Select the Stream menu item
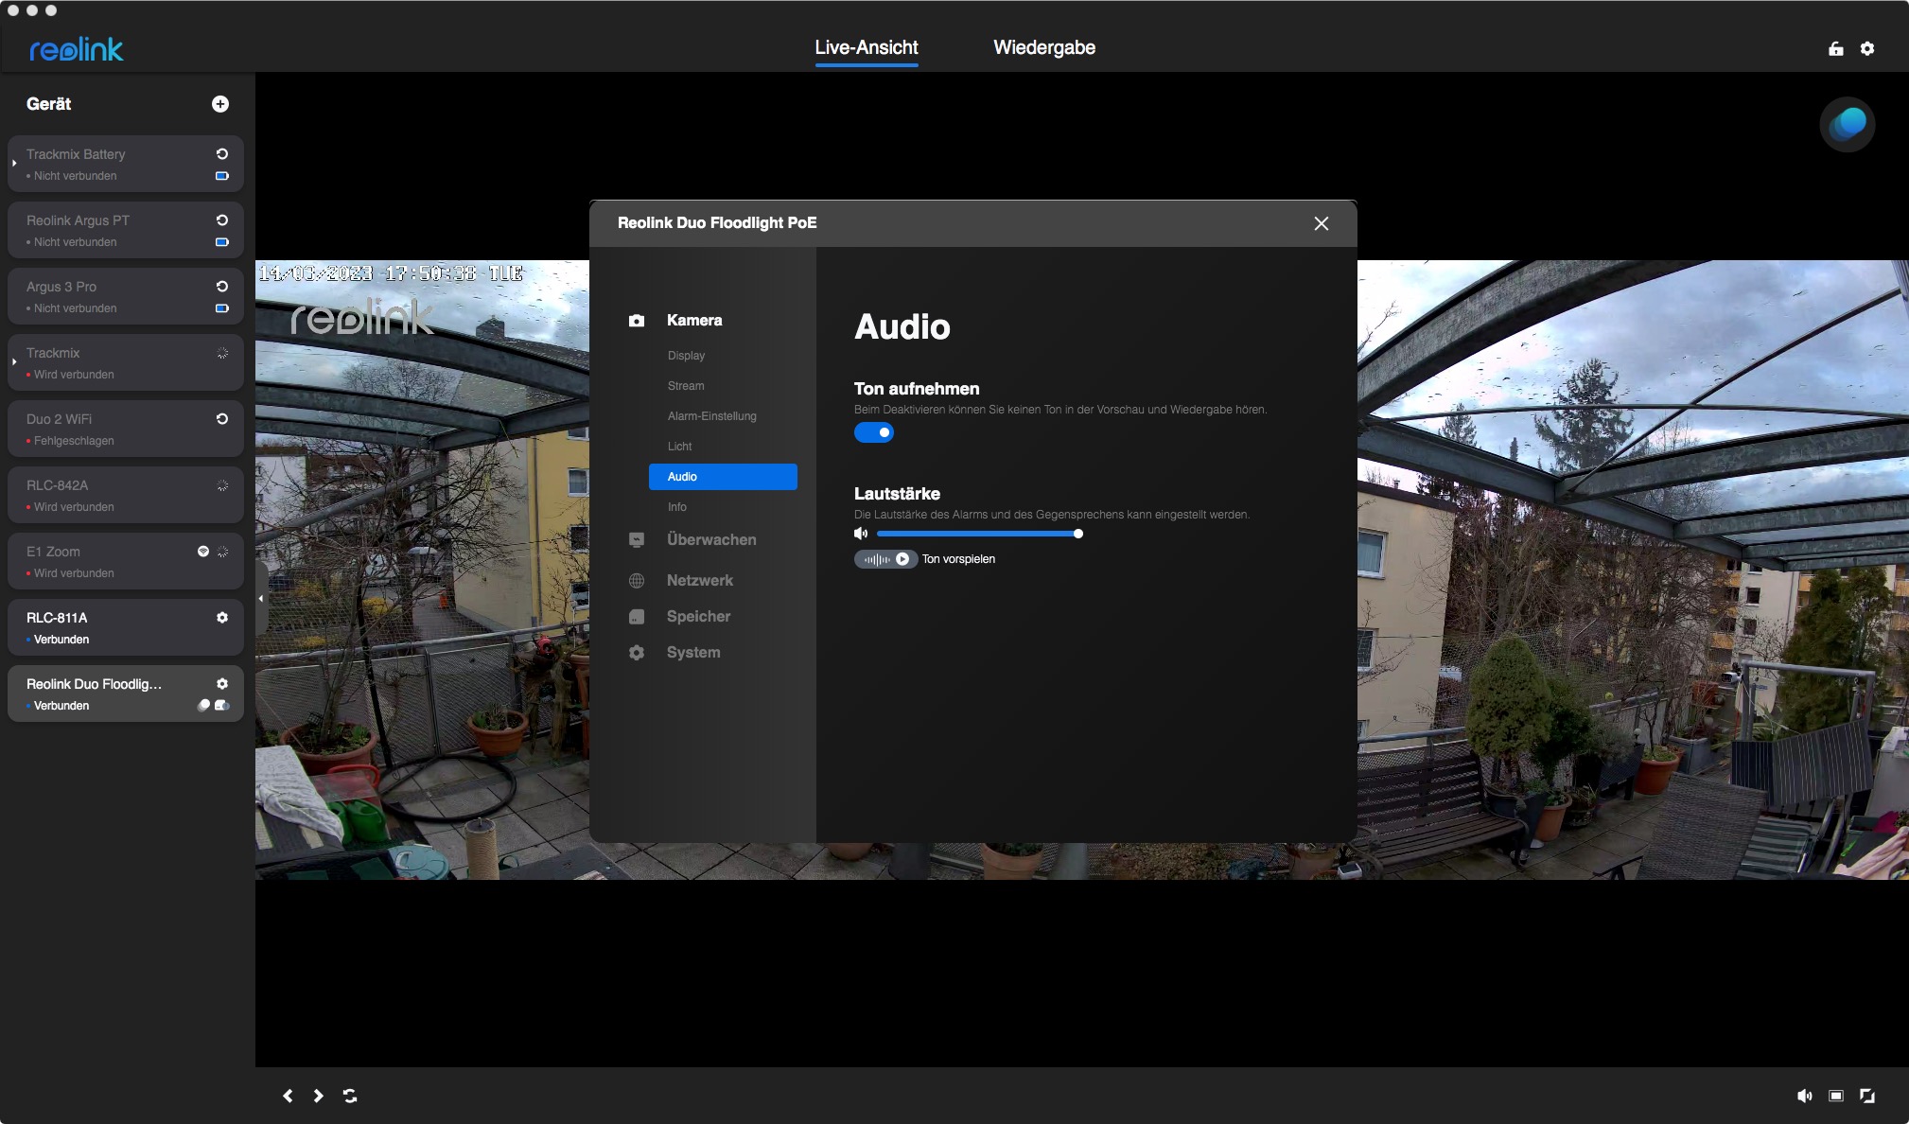 [x=686, y=386]
